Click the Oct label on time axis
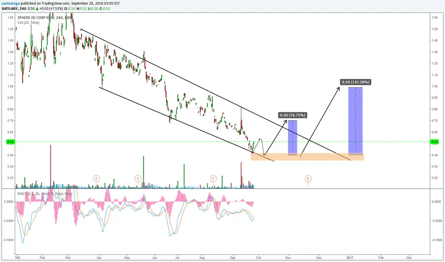 click(258, 258)
